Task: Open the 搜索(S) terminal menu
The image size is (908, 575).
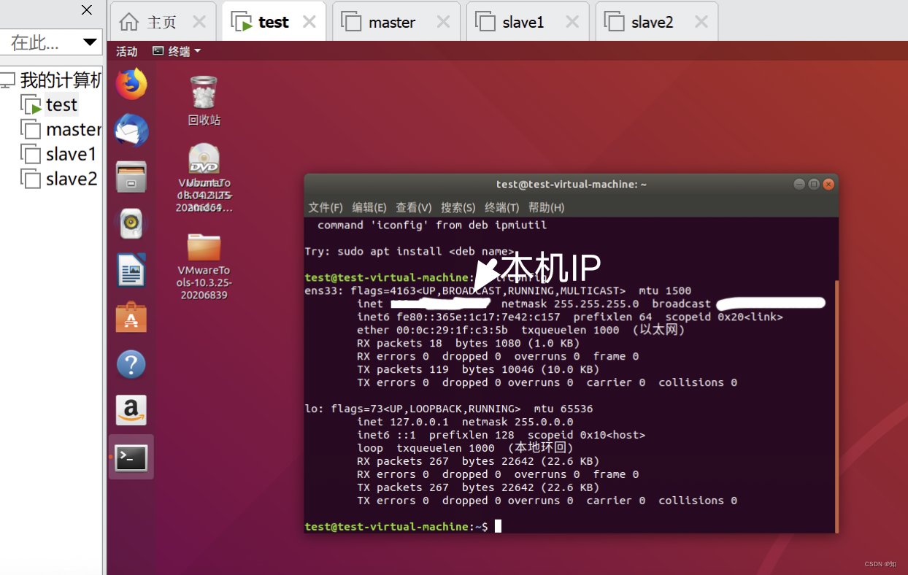Action: tap(458, 207)
